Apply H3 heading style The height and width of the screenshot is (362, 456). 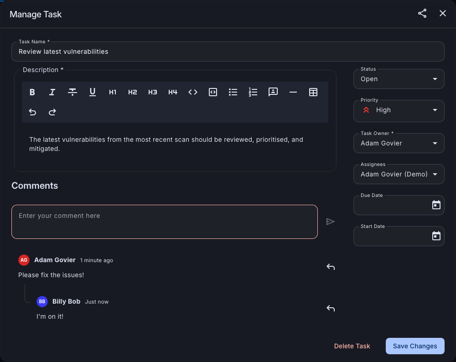pyautogui.click(x=153, y=92)
